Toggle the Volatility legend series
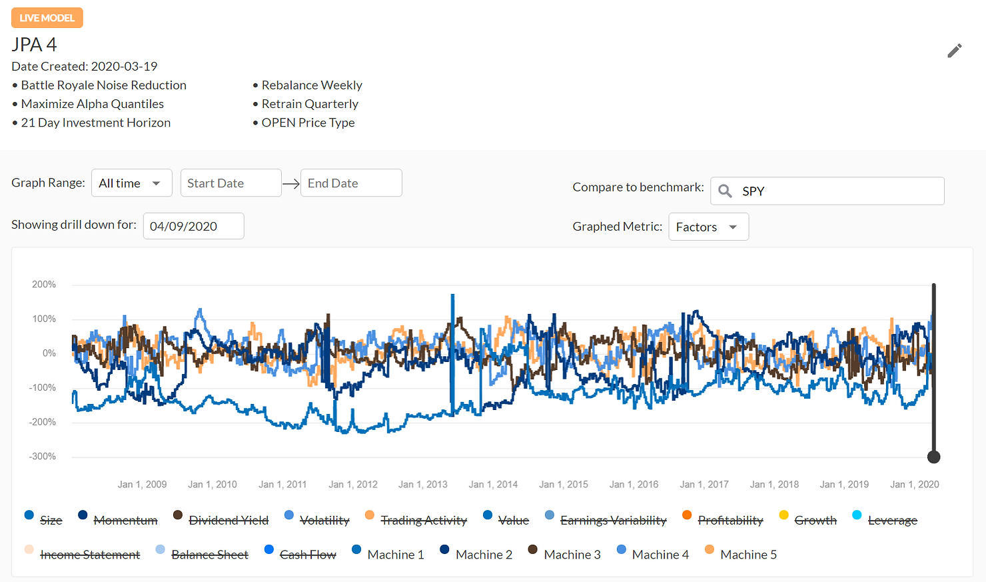This screenshot has height=582, width=986. (x=316, y=519)
